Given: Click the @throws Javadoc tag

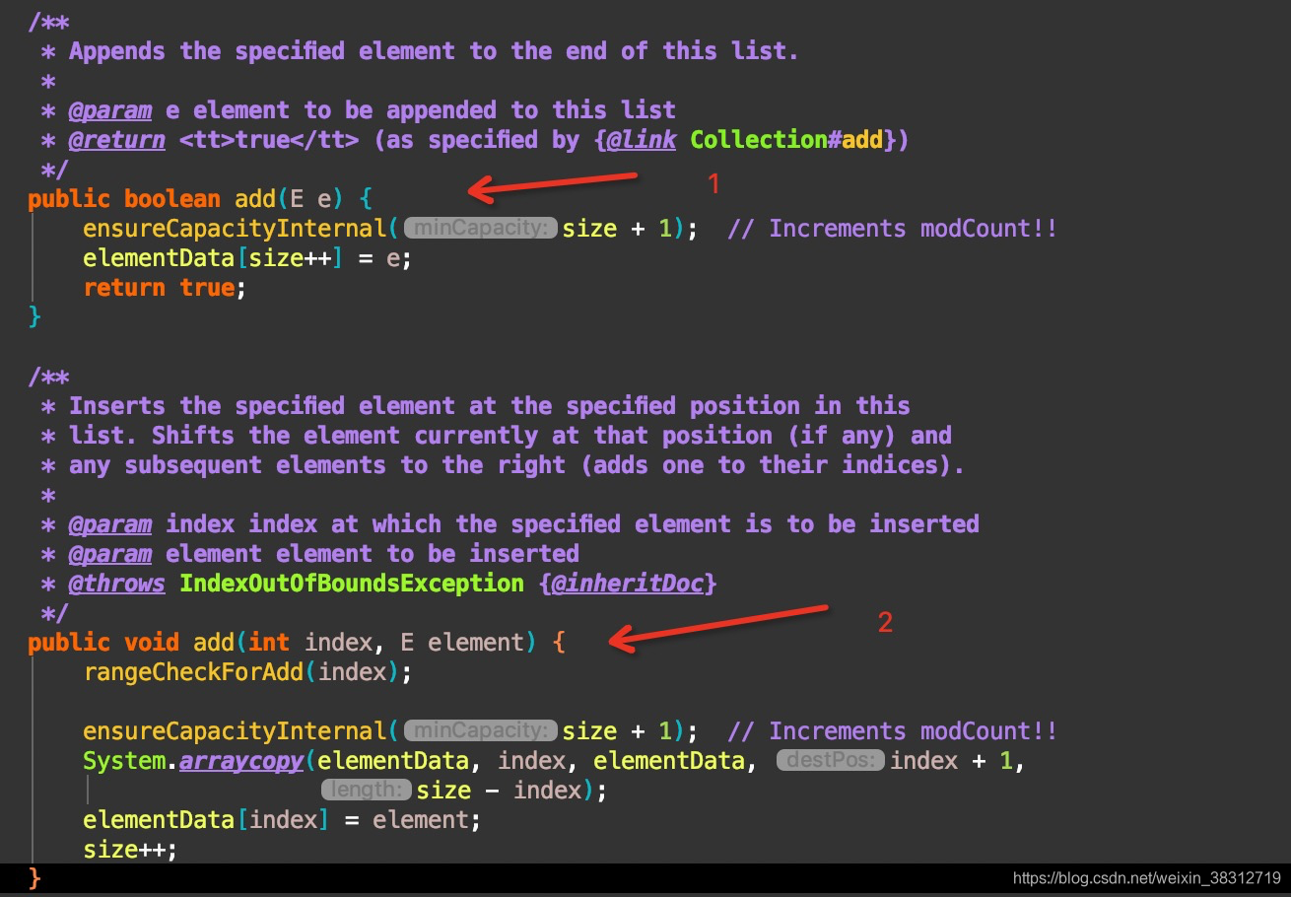Looking at the screenshot, I should [x=116, y=584].
